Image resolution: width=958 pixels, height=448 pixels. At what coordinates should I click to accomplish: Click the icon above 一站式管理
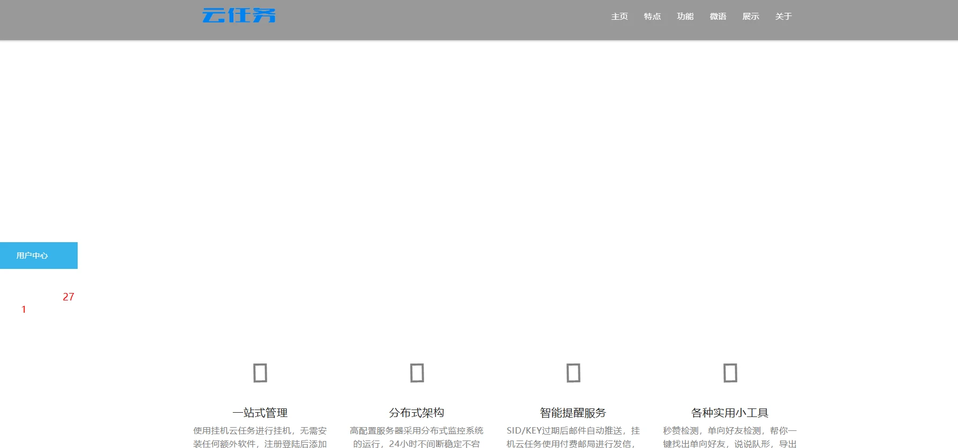tap(260, 373)
